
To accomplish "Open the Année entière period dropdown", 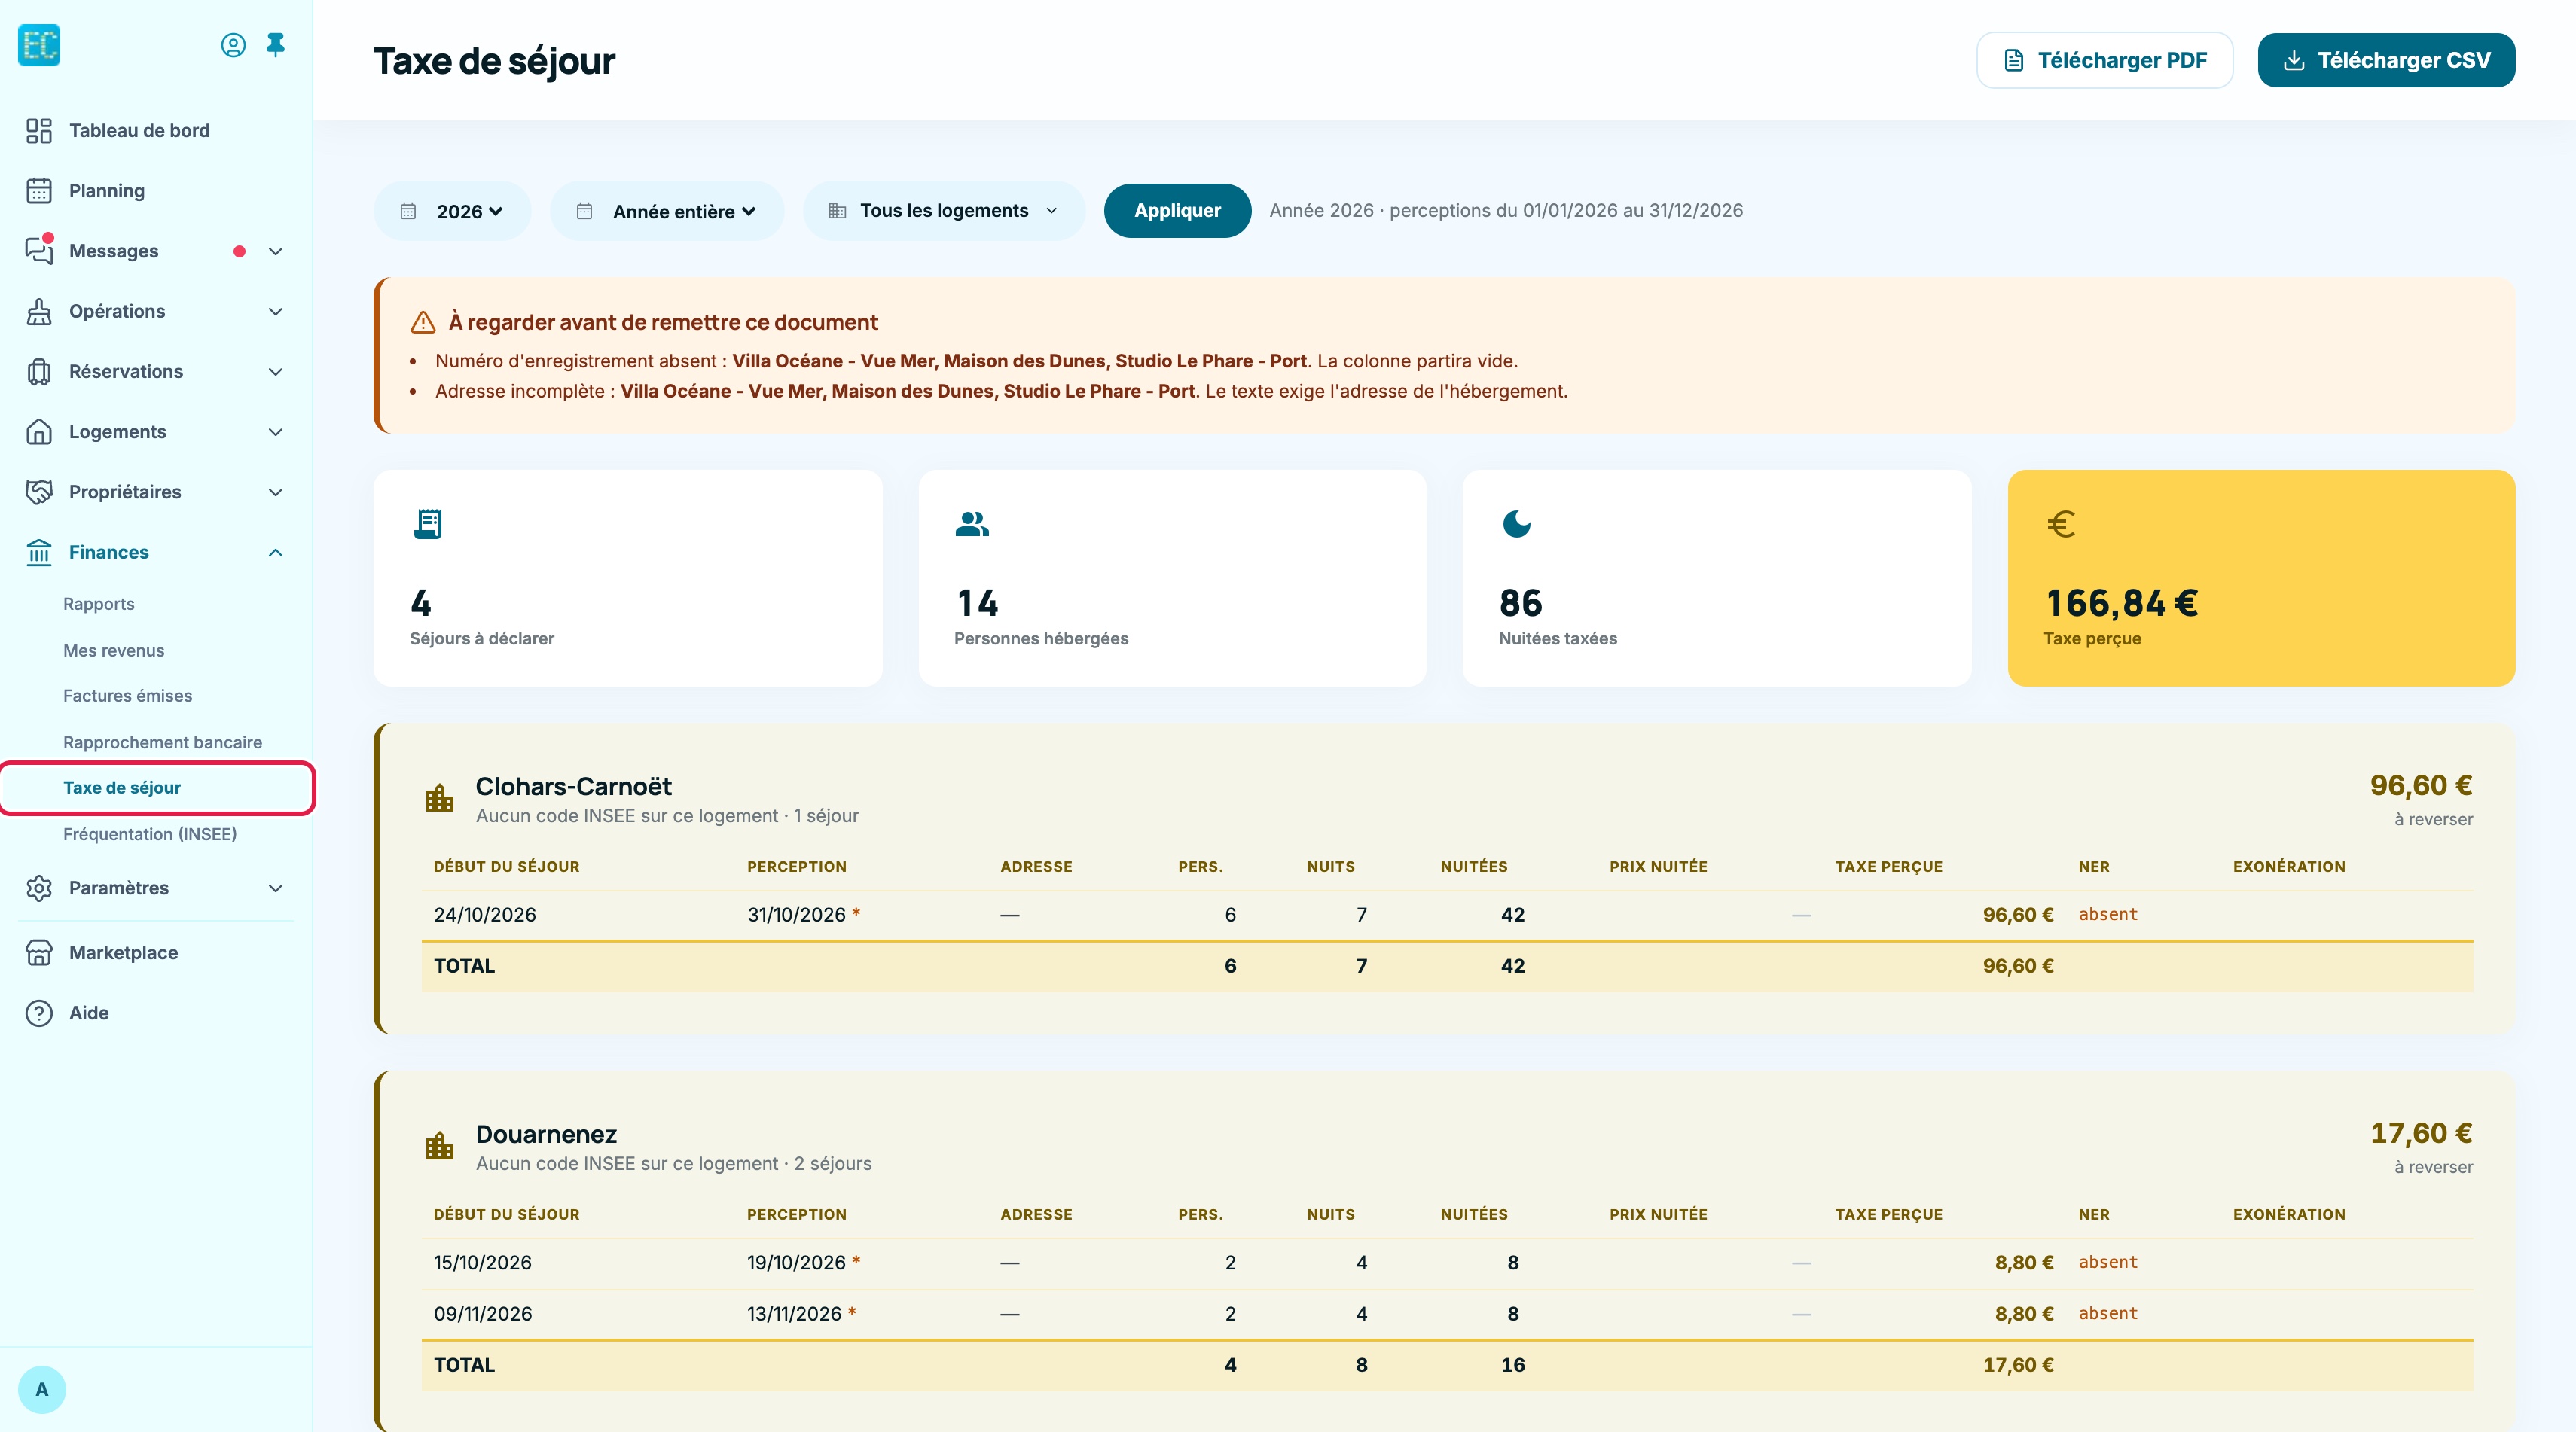I will [667, 211].
